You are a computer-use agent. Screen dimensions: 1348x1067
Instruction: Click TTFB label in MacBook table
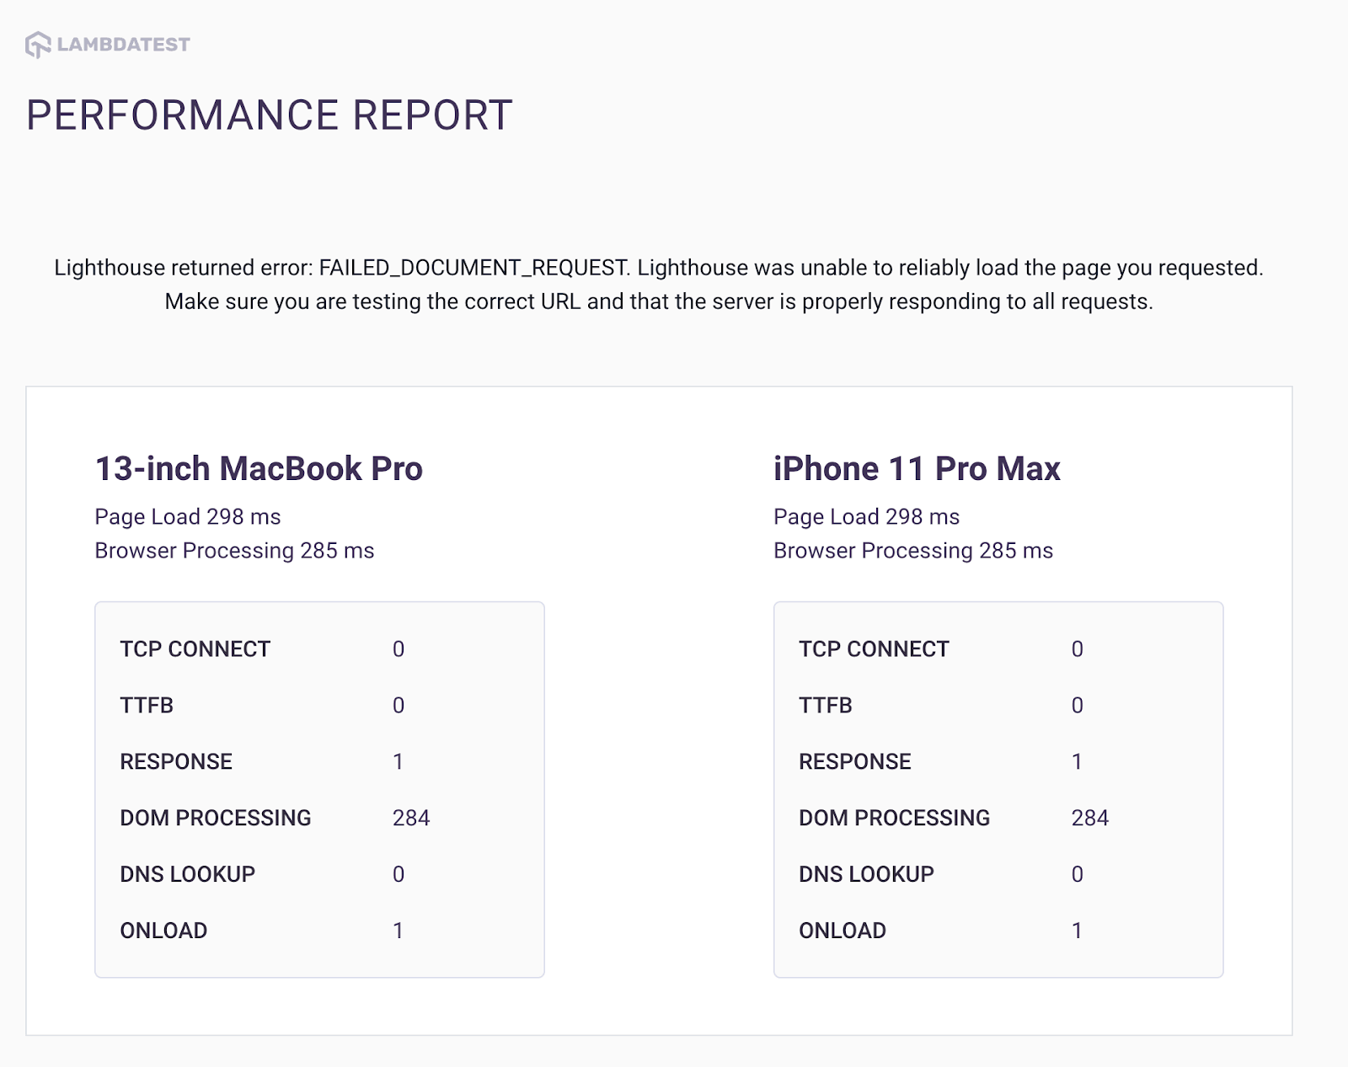[147, 706]
